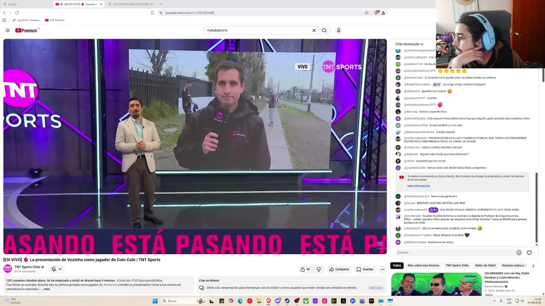Viewport: 545px width, 306px height.
Task: Click @jorgetesta6586 chat username
Action: click(414, 168)
